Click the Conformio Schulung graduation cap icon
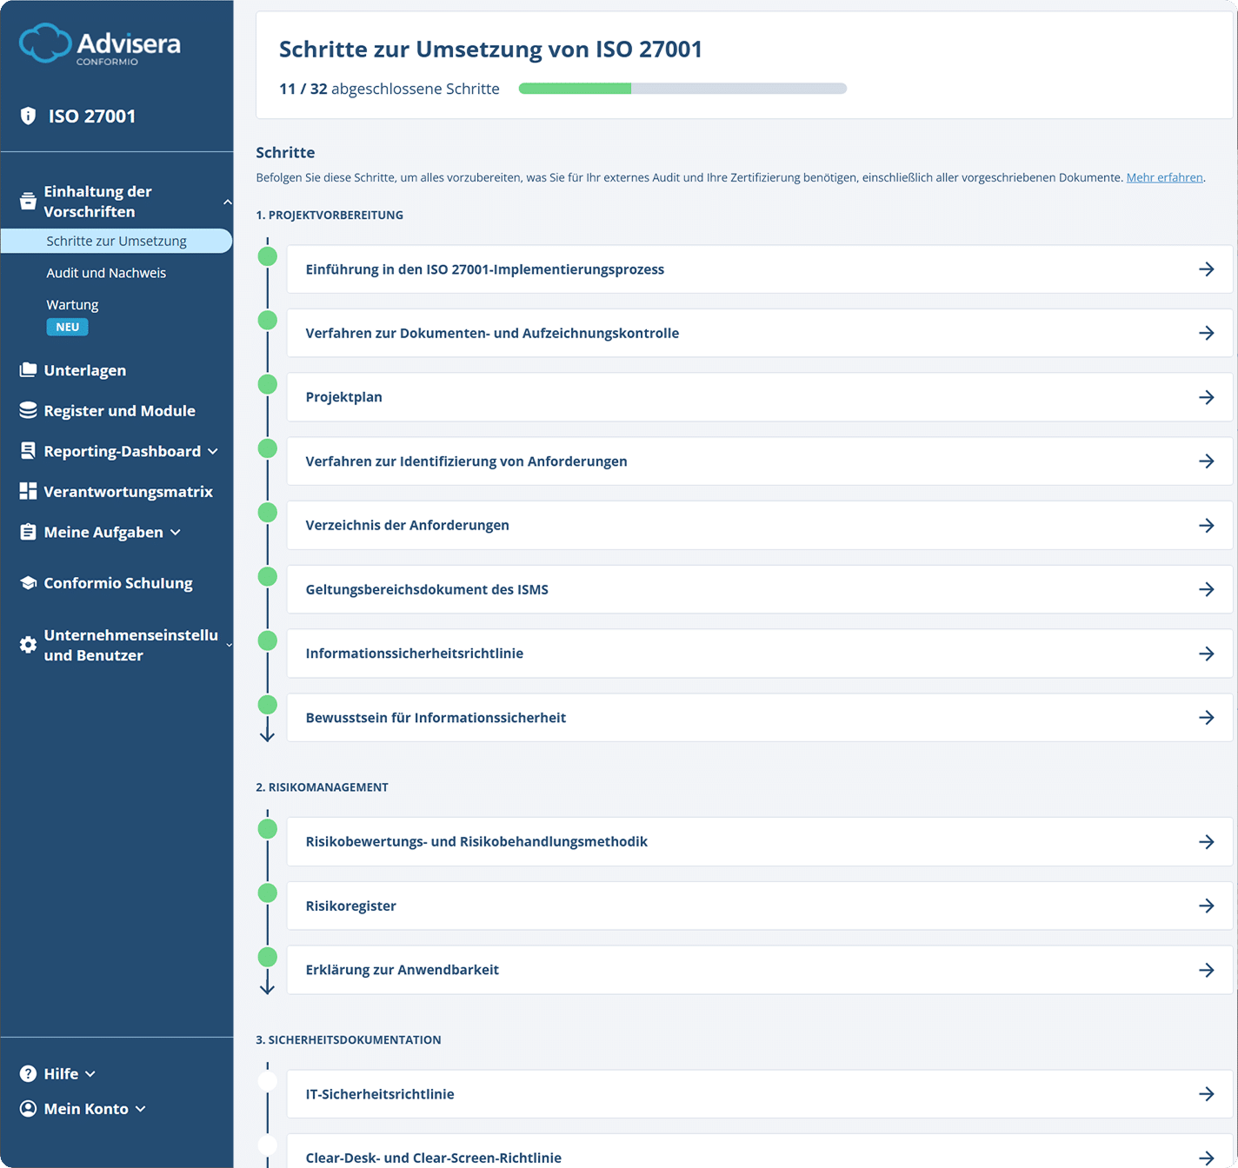Viewport: 1238px width, 1168px height. [x=28, y=583]
